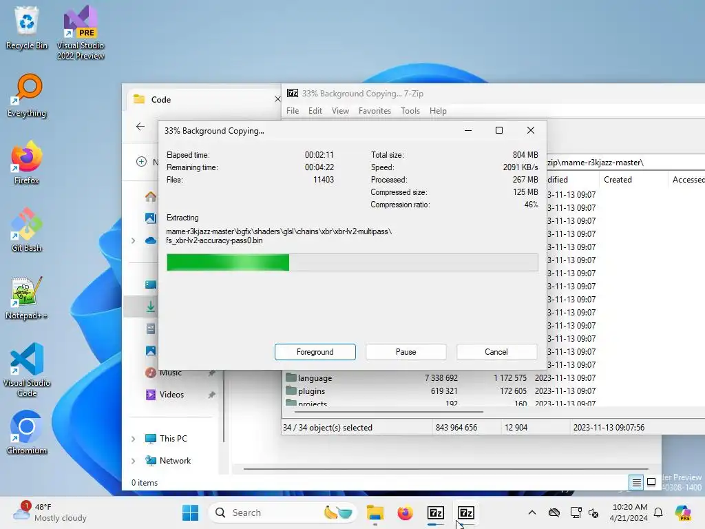Viewport: 705px width, 529px height.
Task: Select the Pictures icon in Explorer sidebar
Action: 151,351
